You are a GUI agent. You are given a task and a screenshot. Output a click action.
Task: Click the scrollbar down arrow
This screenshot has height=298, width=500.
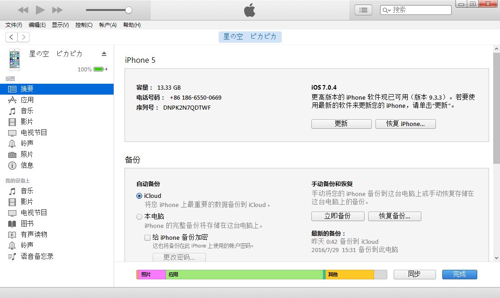[x=496, y=258]
